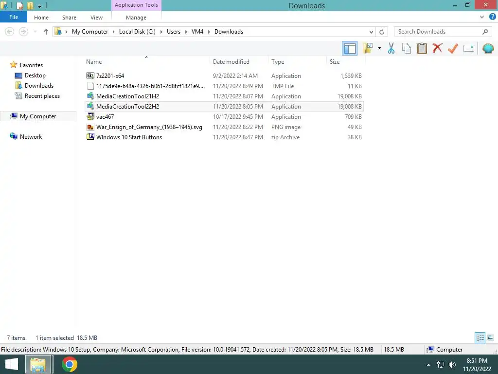The image size is (498, 374).
Task: Click the network icon in system tray
Action: (441, 365)
